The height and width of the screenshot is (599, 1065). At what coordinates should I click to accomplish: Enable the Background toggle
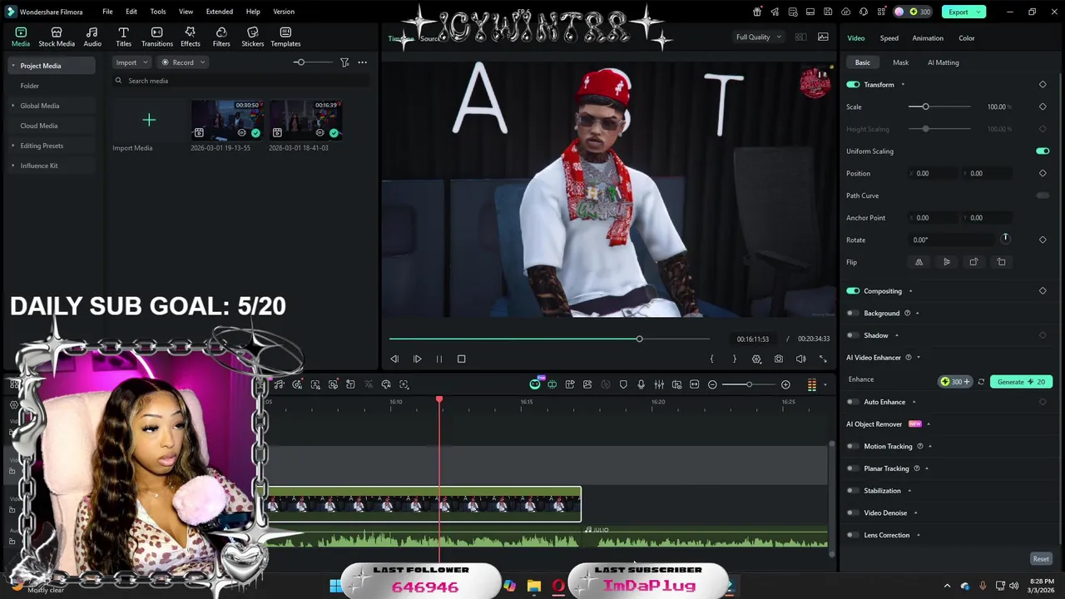pos(852,314)
